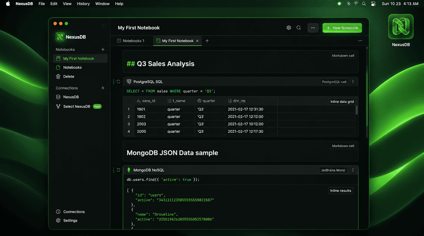The width and height of the screenshot is (424, 236).
Task: Click the Connections info icon at bottom
Action: point(58,212)
